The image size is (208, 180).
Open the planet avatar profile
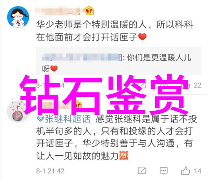click(18, 112)
